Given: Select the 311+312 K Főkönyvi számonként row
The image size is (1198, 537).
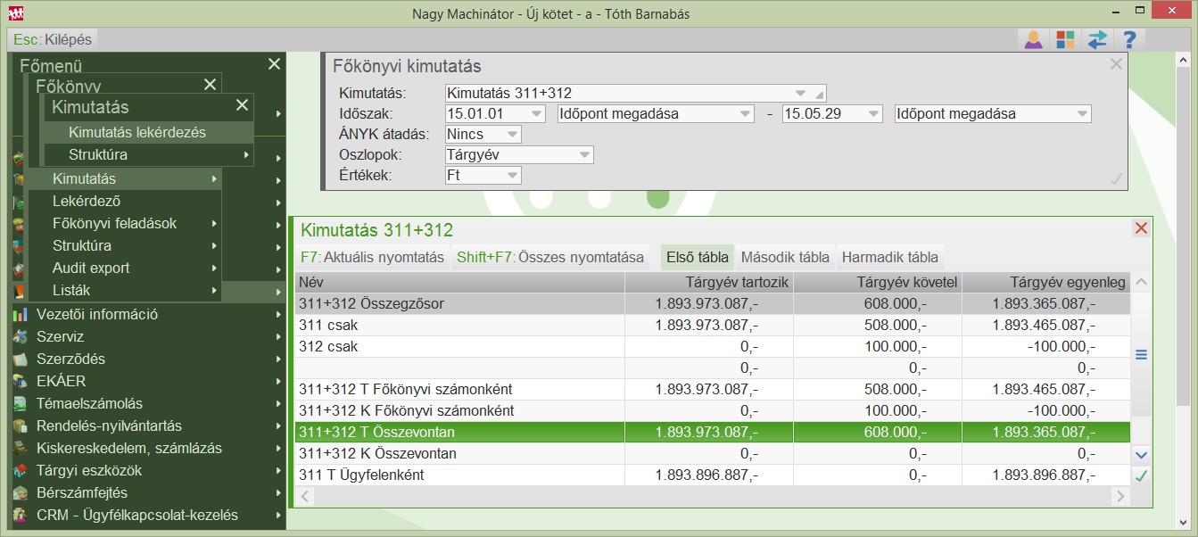Looking at the screenshot, I should click(713, 410).
